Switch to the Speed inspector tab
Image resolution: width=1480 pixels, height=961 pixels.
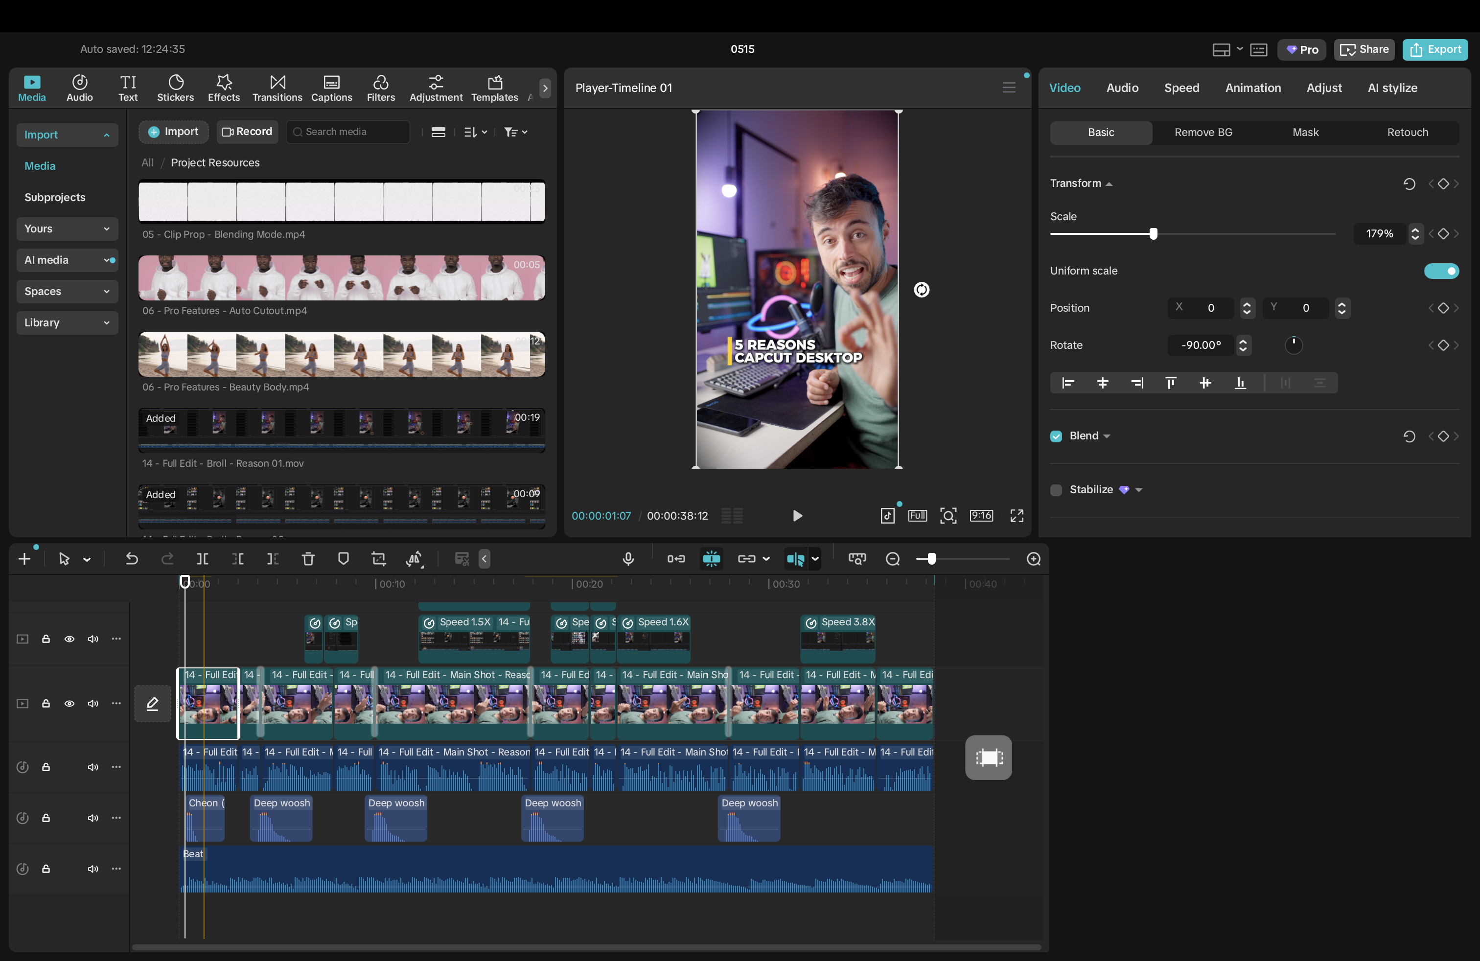click(x=1181, y=88)
